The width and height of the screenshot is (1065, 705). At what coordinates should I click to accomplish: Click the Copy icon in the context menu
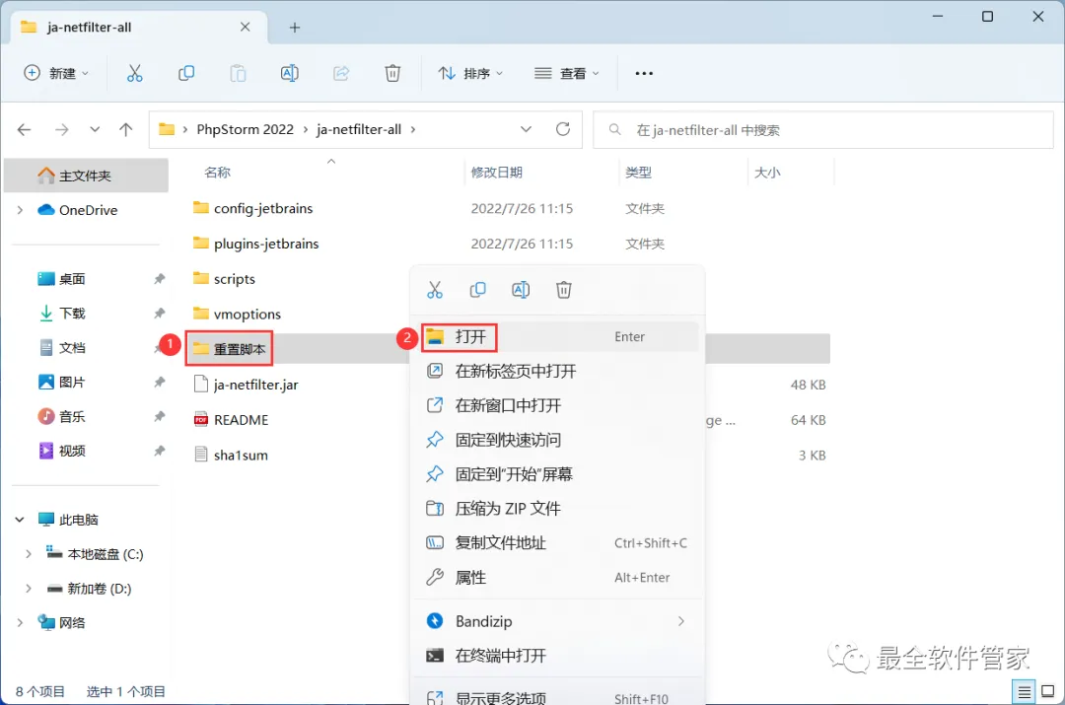477,290
